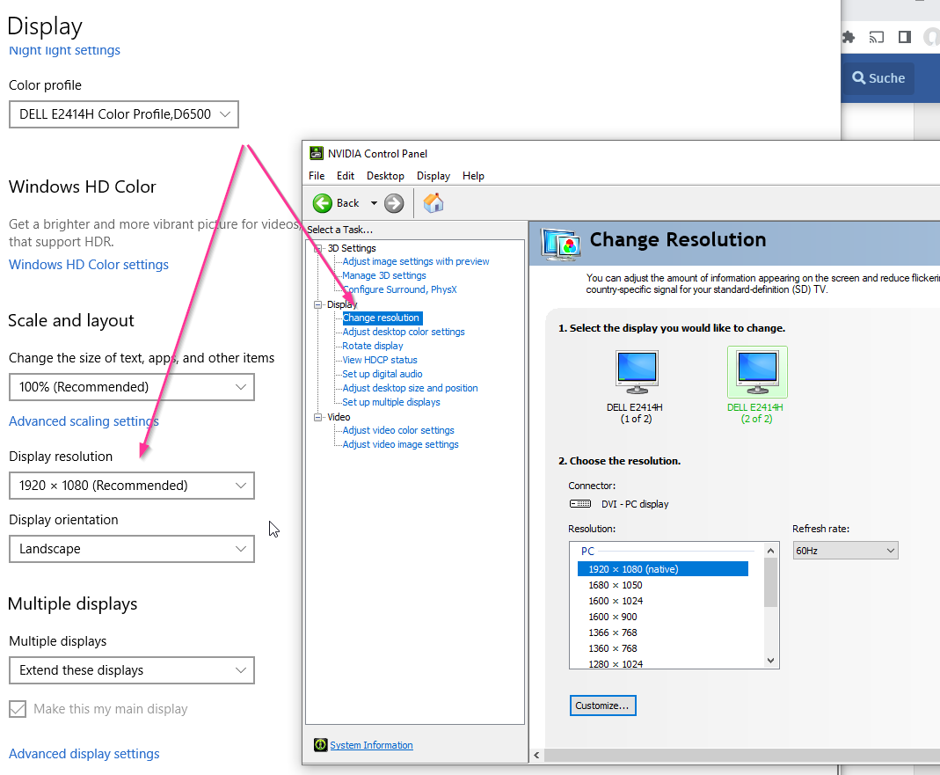Image resolution: width=940 pixels, height=775 pixels.
Task: Open the Back history dropdown arrow
Action: point(374,203)
